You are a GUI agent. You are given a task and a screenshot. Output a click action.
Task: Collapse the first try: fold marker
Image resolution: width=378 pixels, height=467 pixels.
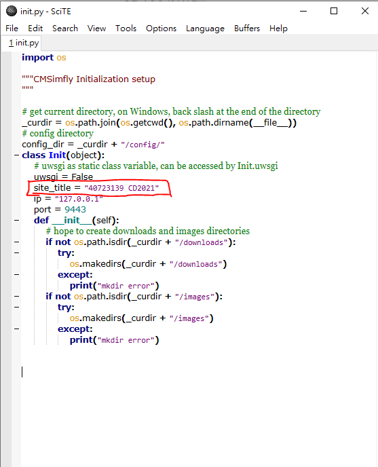pos(16,253)
